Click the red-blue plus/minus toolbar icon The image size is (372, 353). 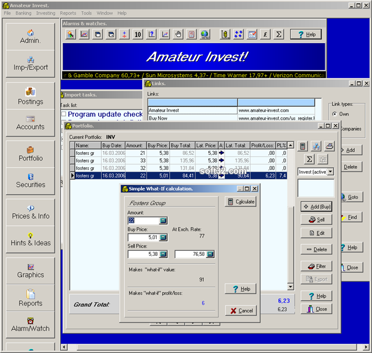coord(124,34)
